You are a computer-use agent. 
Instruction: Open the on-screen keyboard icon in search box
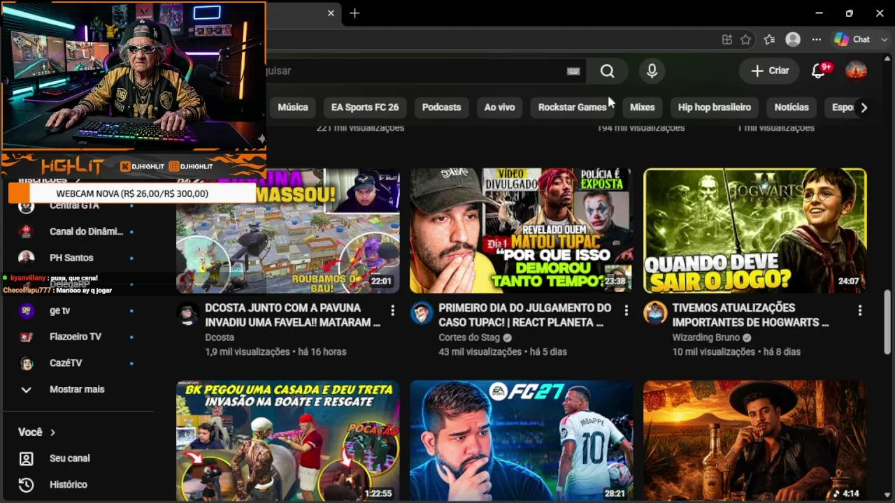(573, 71)
